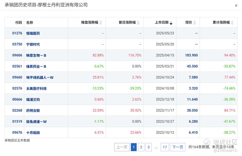Click -1.17% dark market value
Viewport: 242px width, 156px height.
coord(99,122)
